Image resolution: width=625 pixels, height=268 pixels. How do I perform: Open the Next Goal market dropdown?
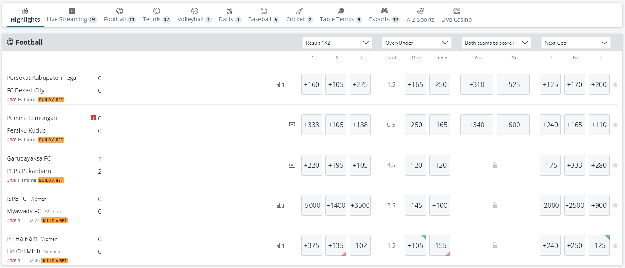[576, 43]
